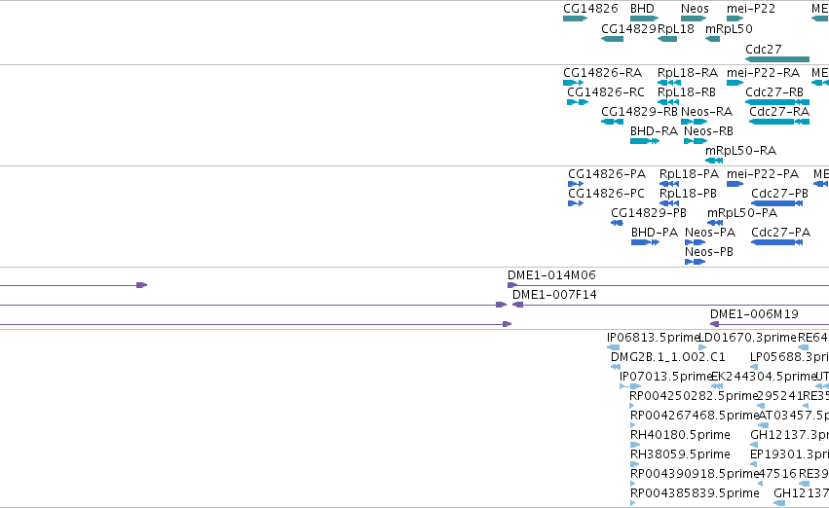The width and height of the screenshot is (829, 508).
Task: Open the CG14829 gene feature
Action: pos(612,39)
